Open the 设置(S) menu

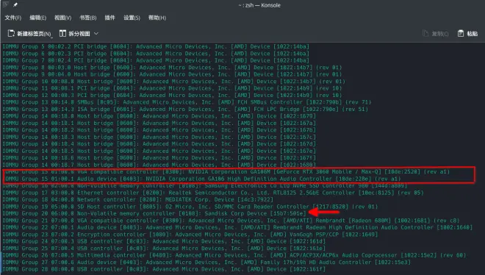(x=132, y=18)
